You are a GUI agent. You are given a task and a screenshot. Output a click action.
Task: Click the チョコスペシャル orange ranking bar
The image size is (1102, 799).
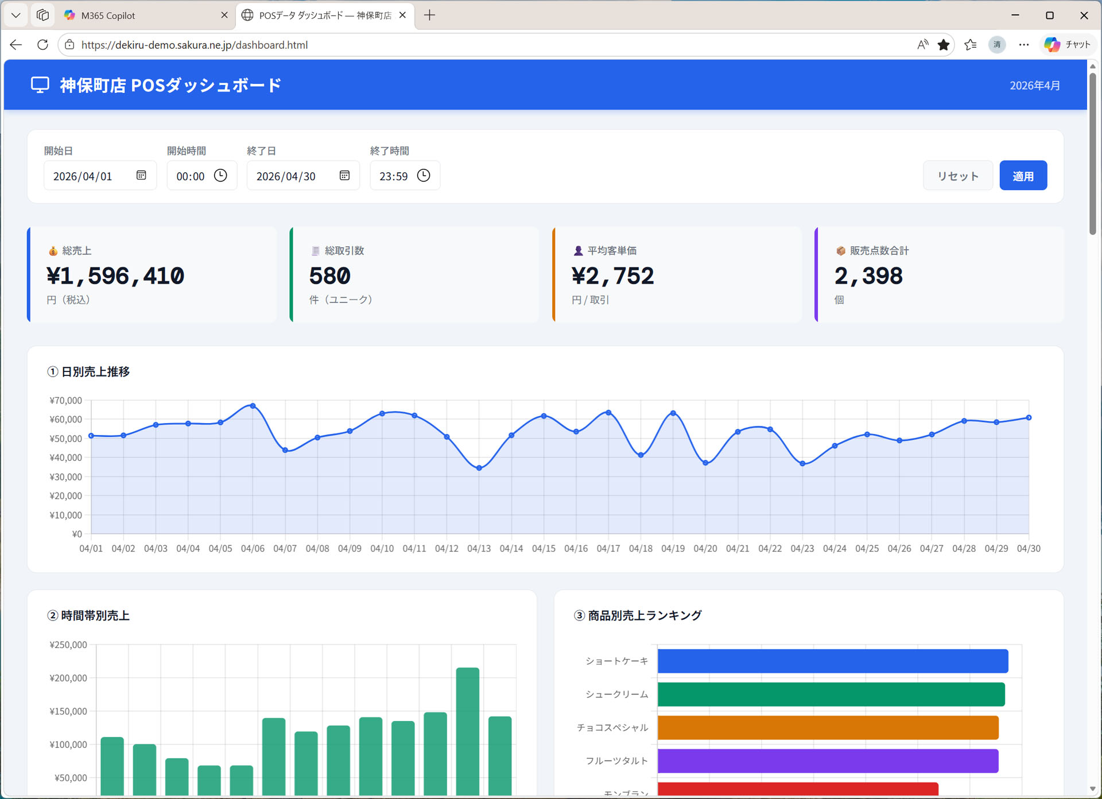828,728
